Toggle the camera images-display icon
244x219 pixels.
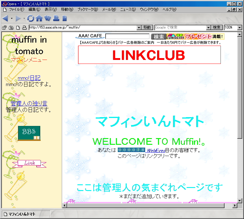11,28
